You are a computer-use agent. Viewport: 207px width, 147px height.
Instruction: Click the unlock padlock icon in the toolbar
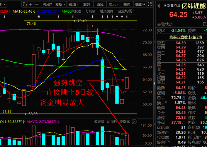pos(25,4)
